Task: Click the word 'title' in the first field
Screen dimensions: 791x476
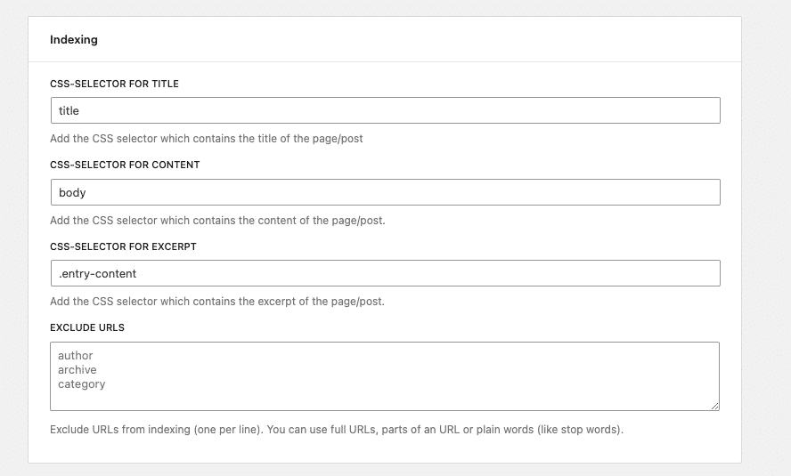Action: click(x=69, y=111)
